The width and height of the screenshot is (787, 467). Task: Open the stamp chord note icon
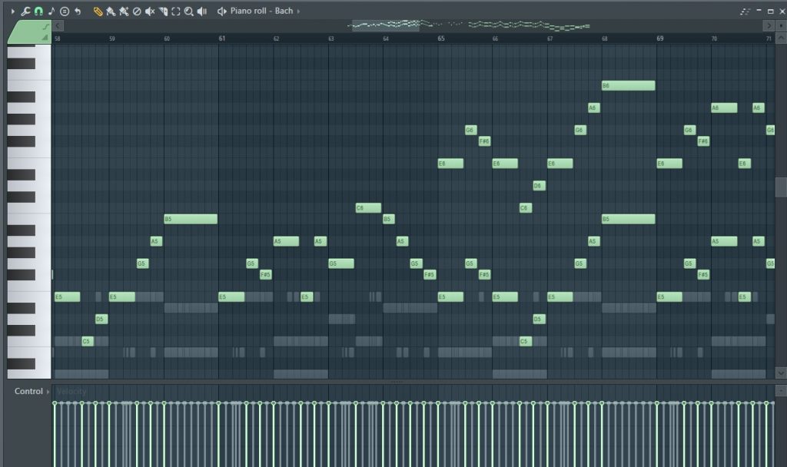[x=51, y=12]
